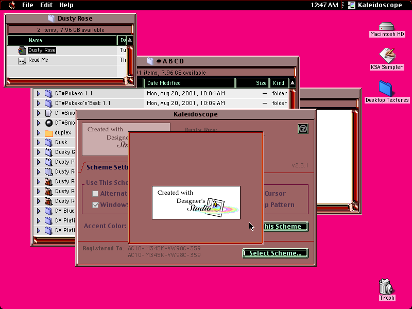
Task: Expand the DT•Pukeko 1.1 folder
Action: click(x=38, y=93)
